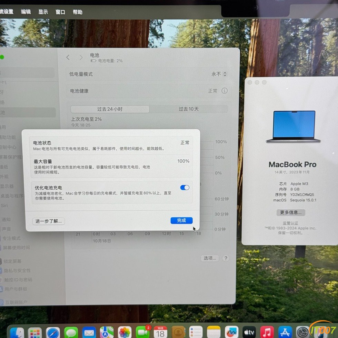Select 用户与群组 in settings sidebar
This screenshot has width=338, height=338.
(16, 289)
